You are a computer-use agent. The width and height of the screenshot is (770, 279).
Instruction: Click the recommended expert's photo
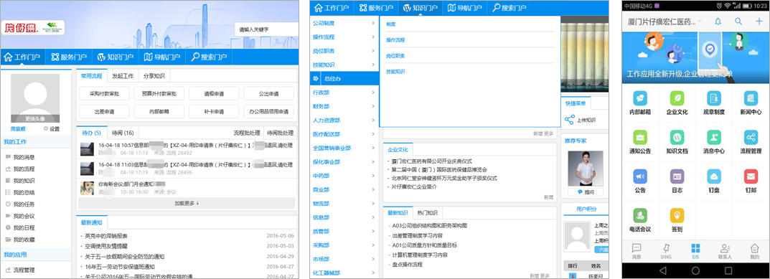tap(585, 169)
